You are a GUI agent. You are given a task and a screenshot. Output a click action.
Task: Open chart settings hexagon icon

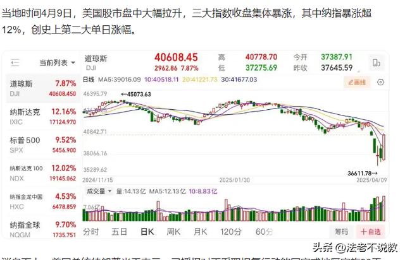tap(380, 82)
